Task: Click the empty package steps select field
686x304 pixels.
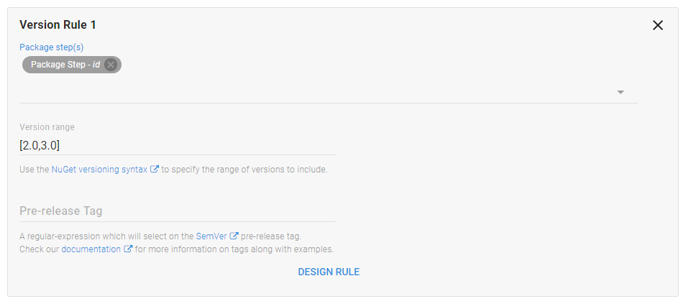Action: coord(316,92)
